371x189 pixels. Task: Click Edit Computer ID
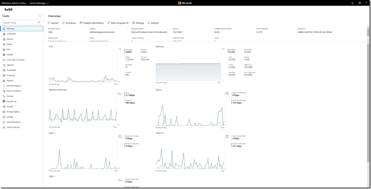(x=118, y=23)
